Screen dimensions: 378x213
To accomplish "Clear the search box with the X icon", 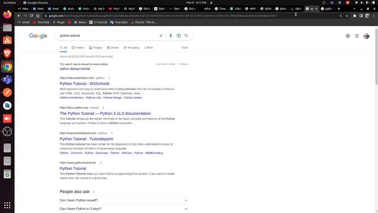I will coord(161,35).
